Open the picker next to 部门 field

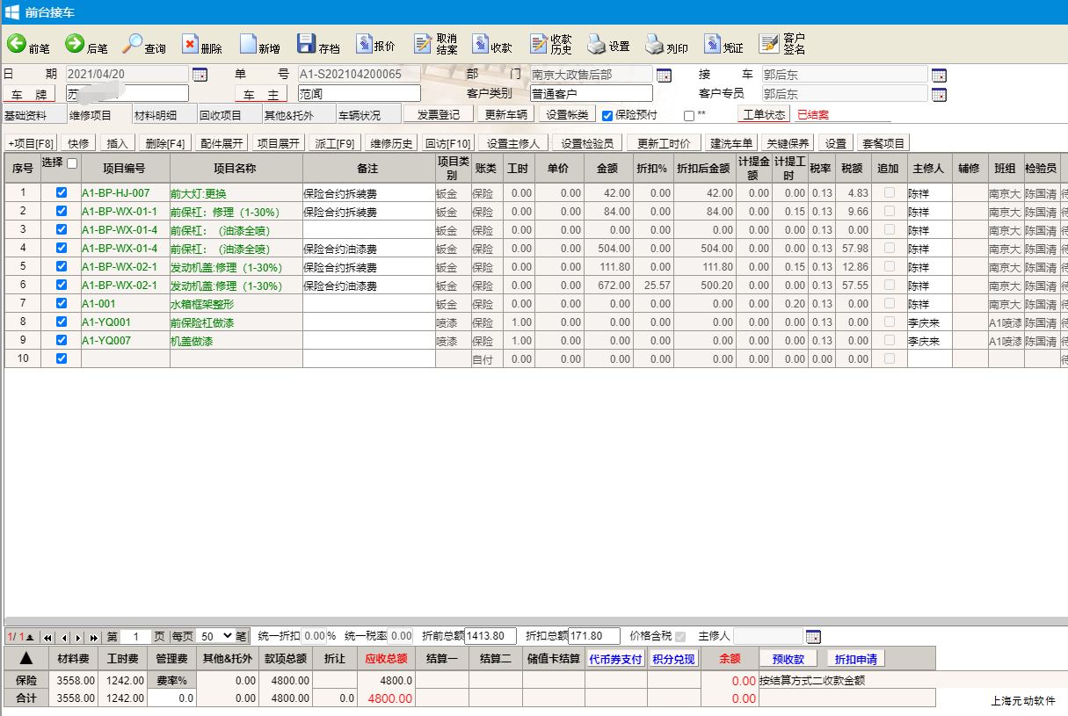[x=664, y=75]
